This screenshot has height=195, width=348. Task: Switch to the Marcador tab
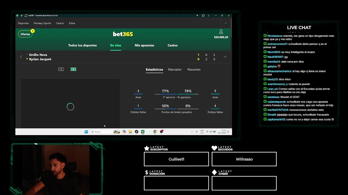[x=175, y=70]
